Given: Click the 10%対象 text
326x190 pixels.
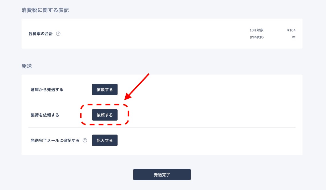Looking at the screenshot, I should 257,30.
